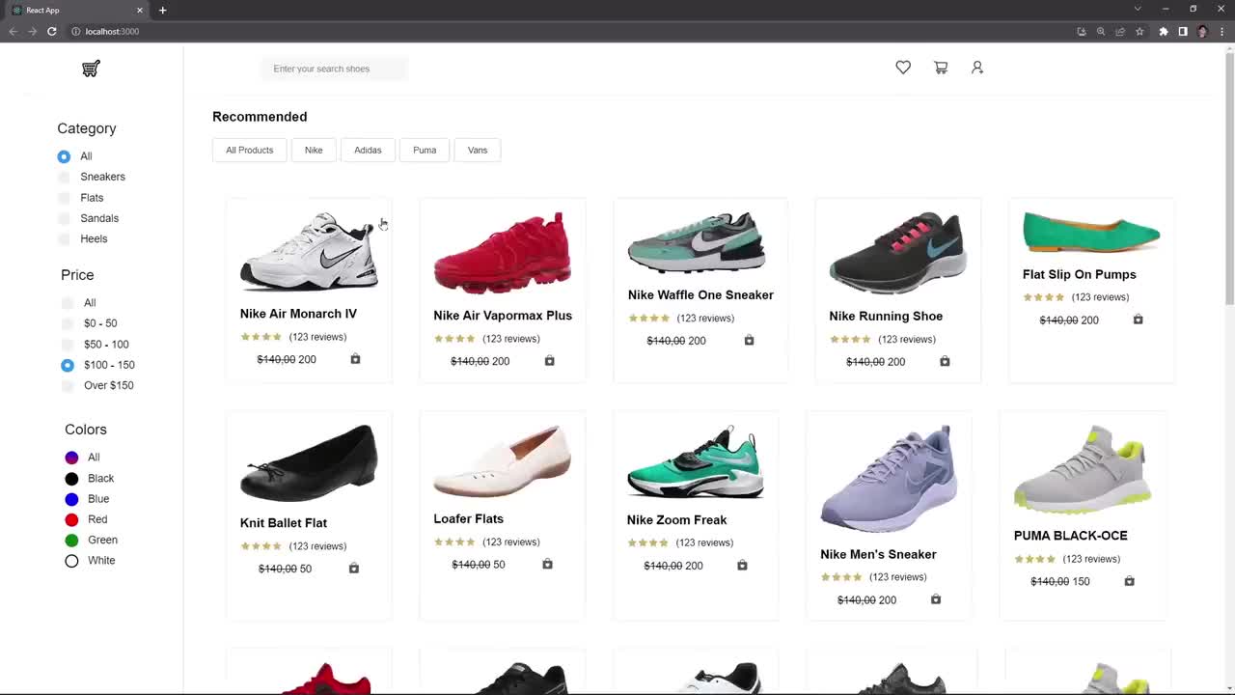
Task: Filter recommended by Adidas
Action: coord(368,150)
